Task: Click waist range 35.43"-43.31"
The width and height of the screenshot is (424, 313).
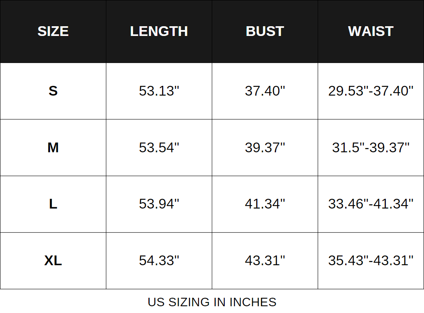Action: point(371,261)
